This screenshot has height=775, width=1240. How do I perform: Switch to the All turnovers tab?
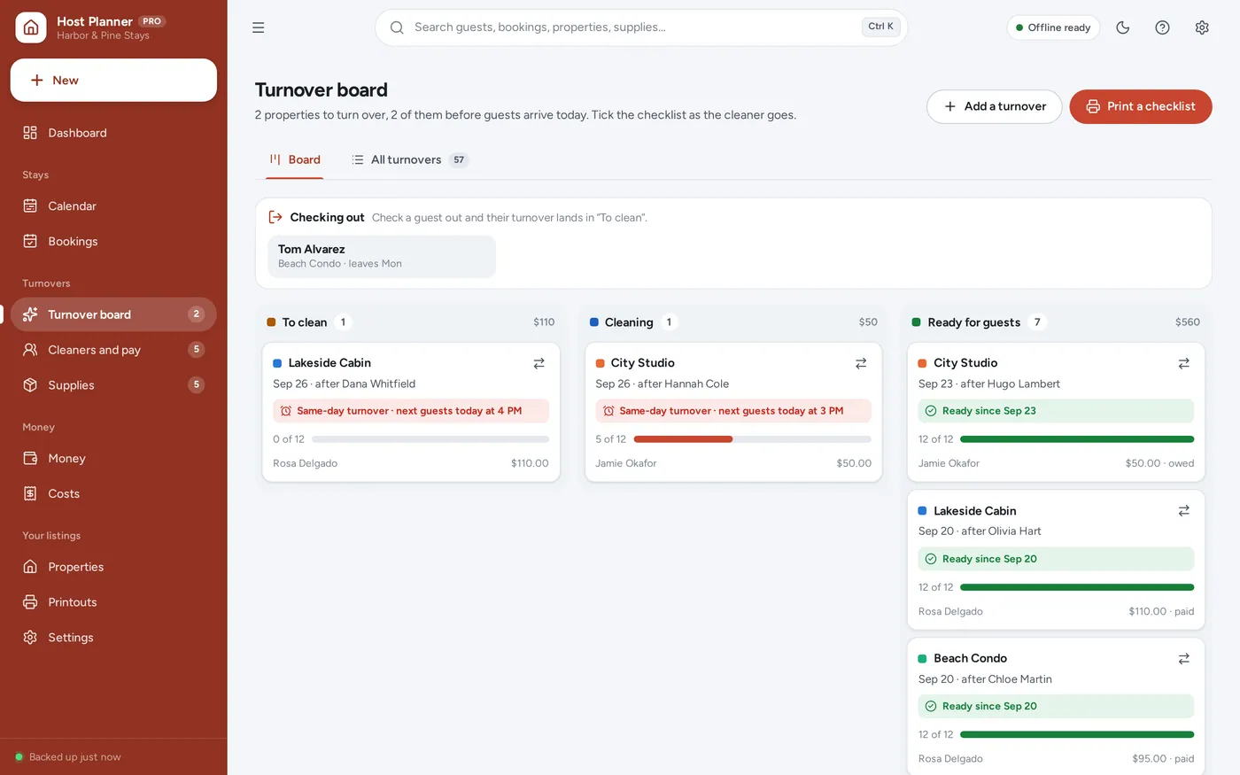[x=410, y=160]
